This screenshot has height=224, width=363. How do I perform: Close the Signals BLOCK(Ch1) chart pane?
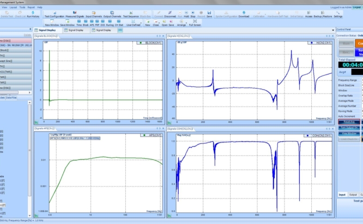163,36
